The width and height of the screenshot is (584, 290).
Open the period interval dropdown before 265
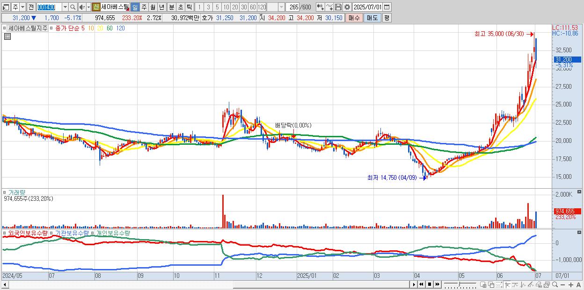(281, 7)
